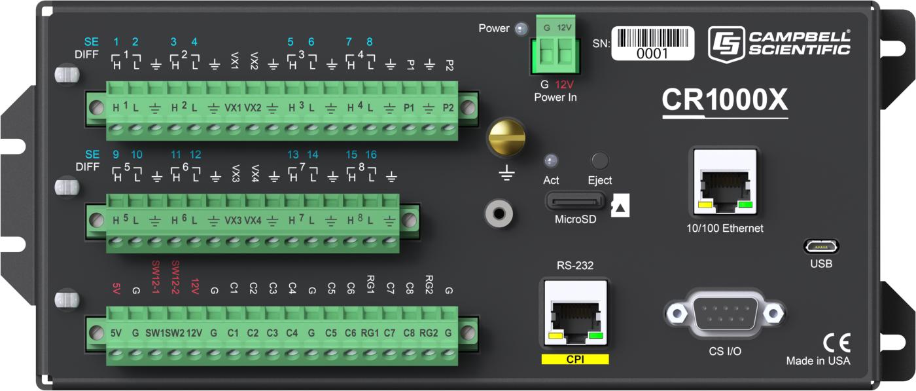Click the RS-232 label text
The height and width of the screenshot is (391, 916).
pos(575,265)
